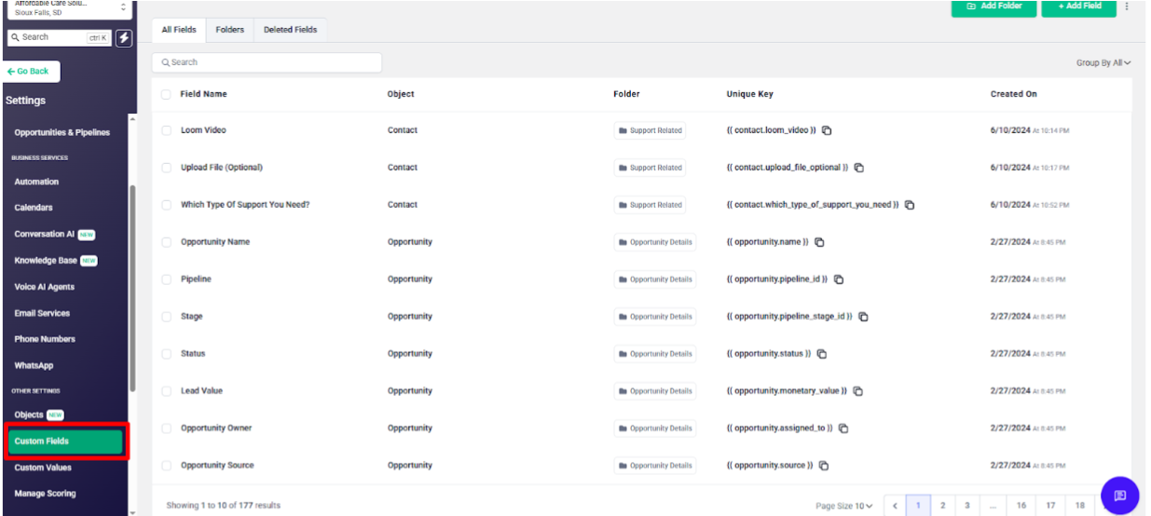Switch to the Folders tab
The width and height of the screenshot is (1151, 516).
[229, 30]
